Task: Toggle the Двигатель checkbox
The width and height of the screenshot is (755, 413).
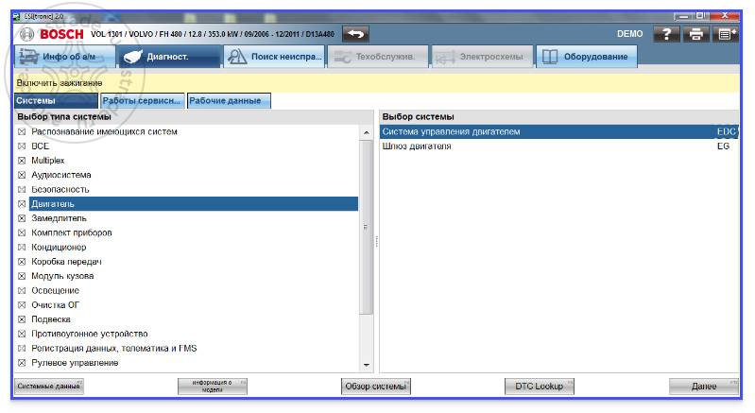Action: click(22, 204)
